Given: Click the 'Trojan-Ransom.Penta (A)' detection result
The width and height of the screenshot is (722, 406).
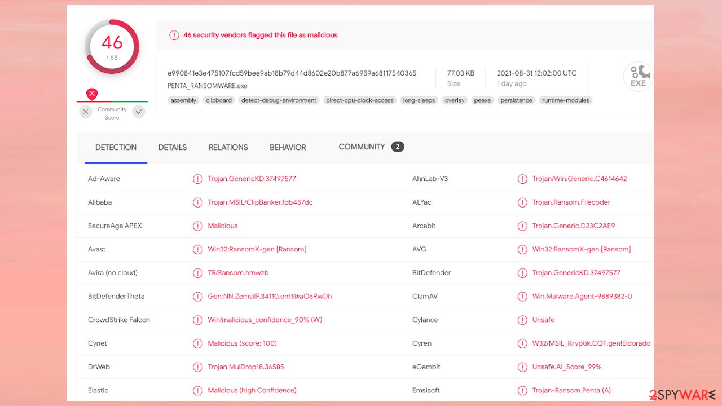Looking at the screenshot, I should point(571,390).
